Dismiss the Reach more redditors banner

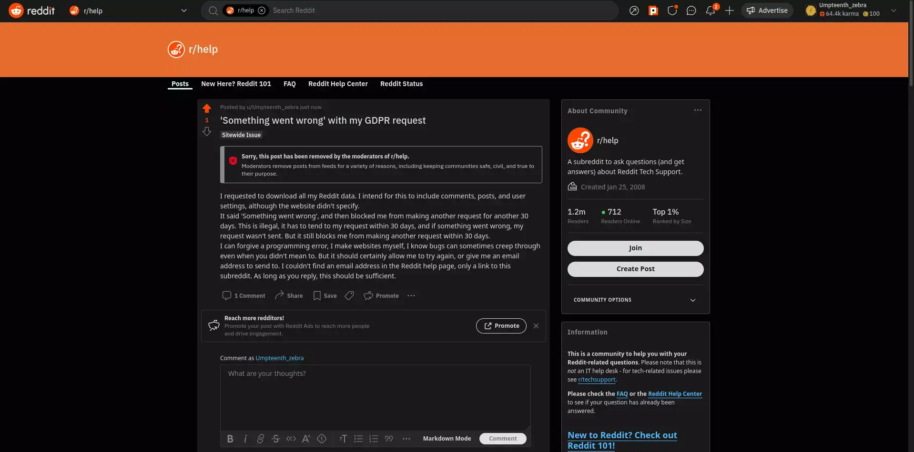[x=536, y=326]
